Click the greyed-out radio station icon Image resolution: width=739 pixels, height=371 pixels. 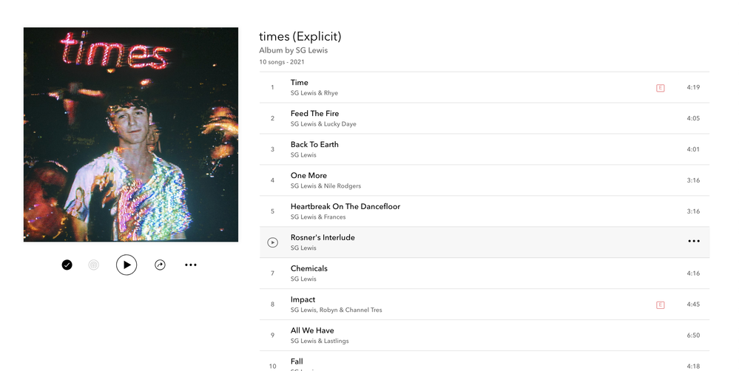click(93, 265)
